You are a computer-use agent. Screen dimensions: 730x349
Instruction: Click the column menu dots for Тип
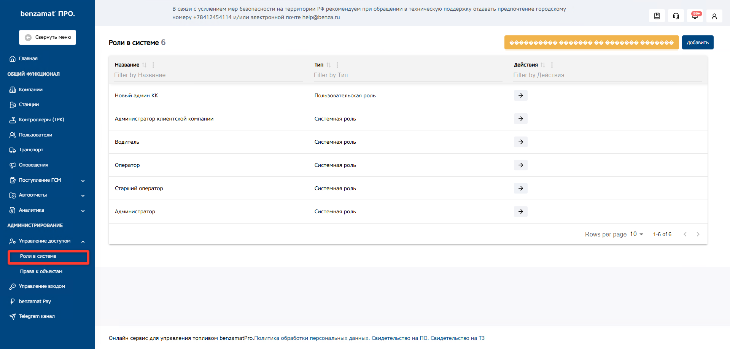click(337, 65)
